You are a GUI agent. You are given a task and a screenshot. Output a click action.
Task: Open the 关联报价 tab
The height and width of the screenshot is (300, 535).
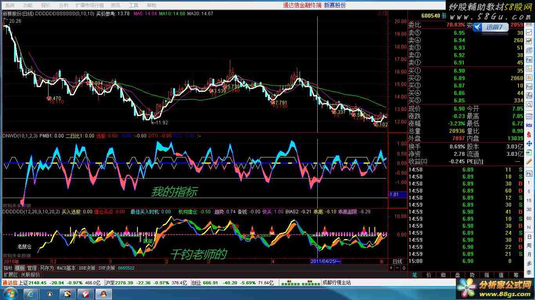coord(30,275)
